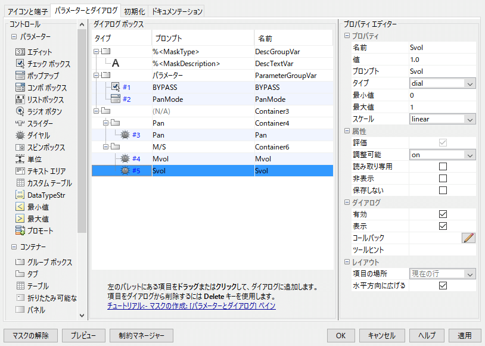Open the 初期化 tab
Image resolution: width=485 pixels, height=346 pixels.
[x=134, y=11]
